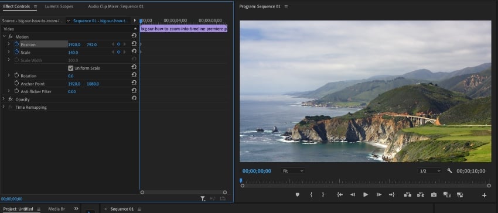Expand the Rotation property
498x213 pixels.
point(9,75)
